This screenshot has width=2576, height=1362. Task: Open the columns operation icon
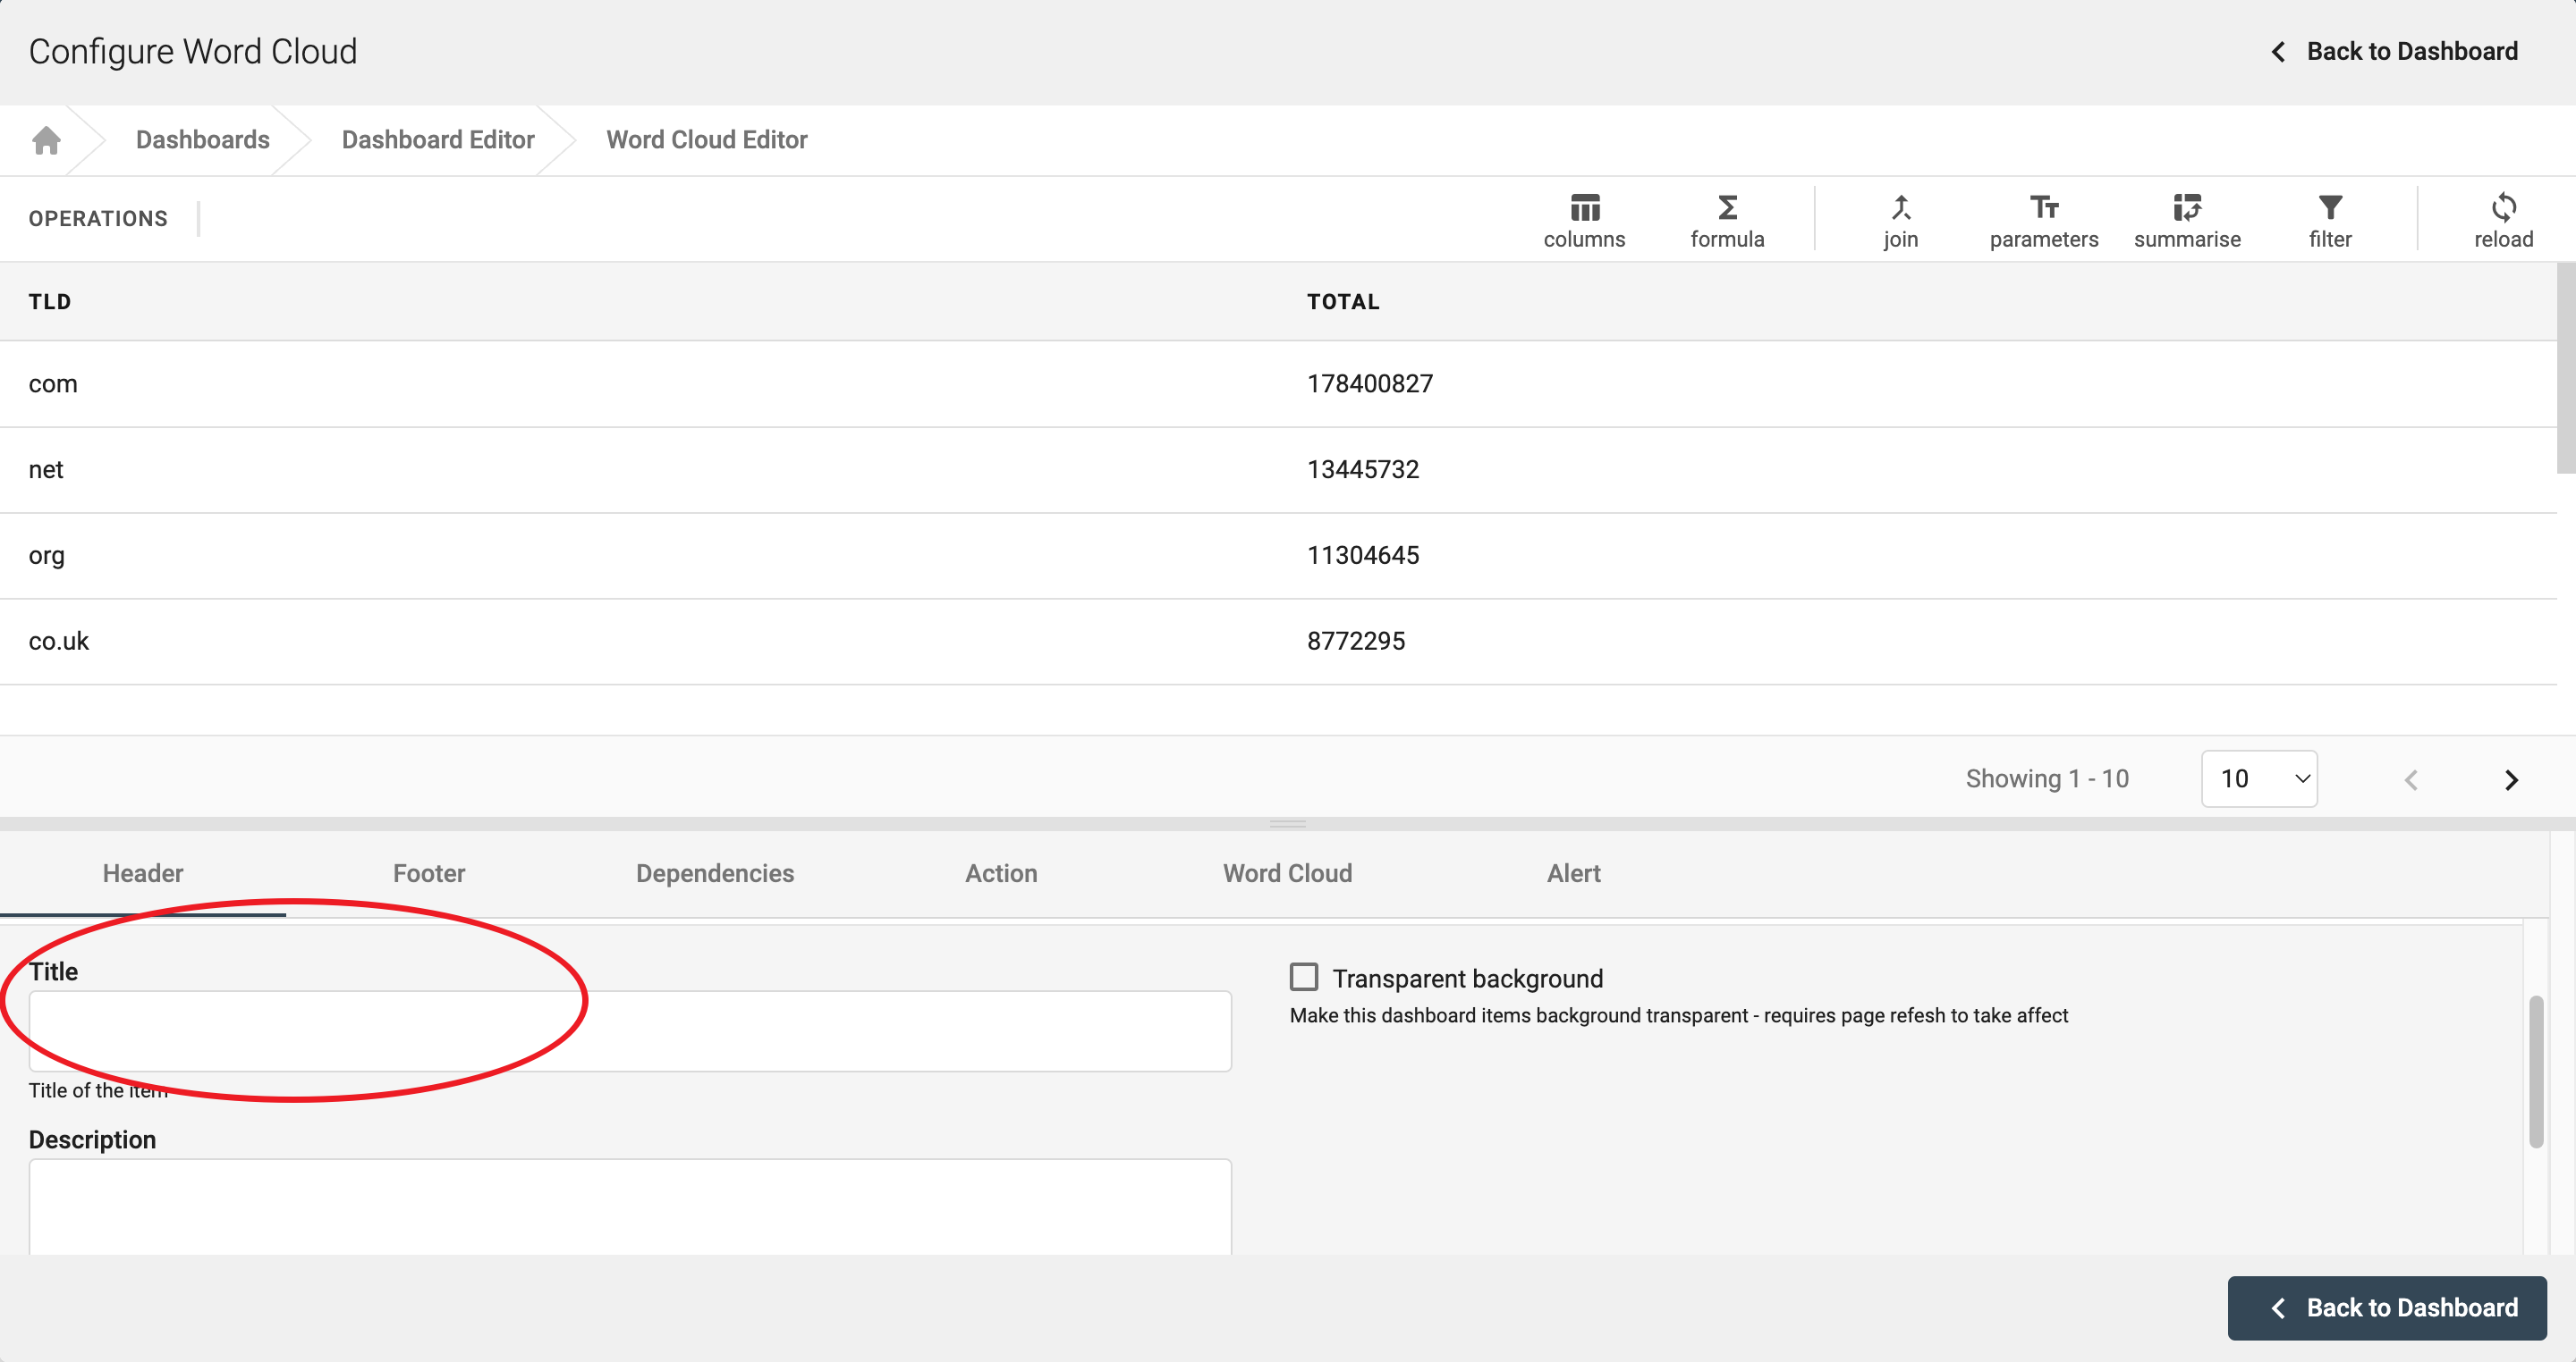tap(1584, 208)
